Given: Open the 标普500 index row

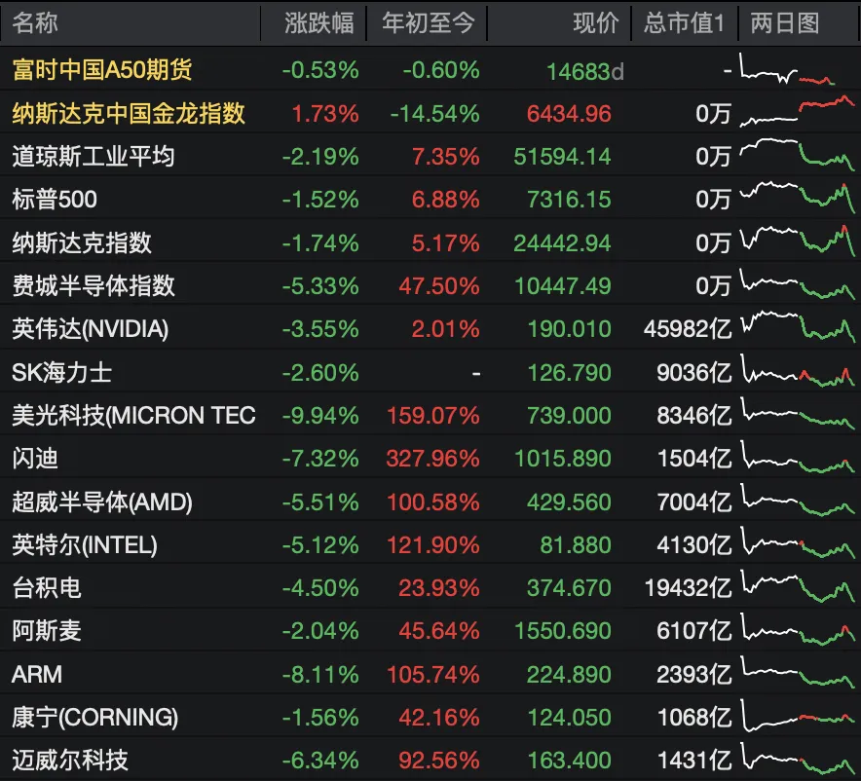Looking at the screenshot, I should point(430,199).
